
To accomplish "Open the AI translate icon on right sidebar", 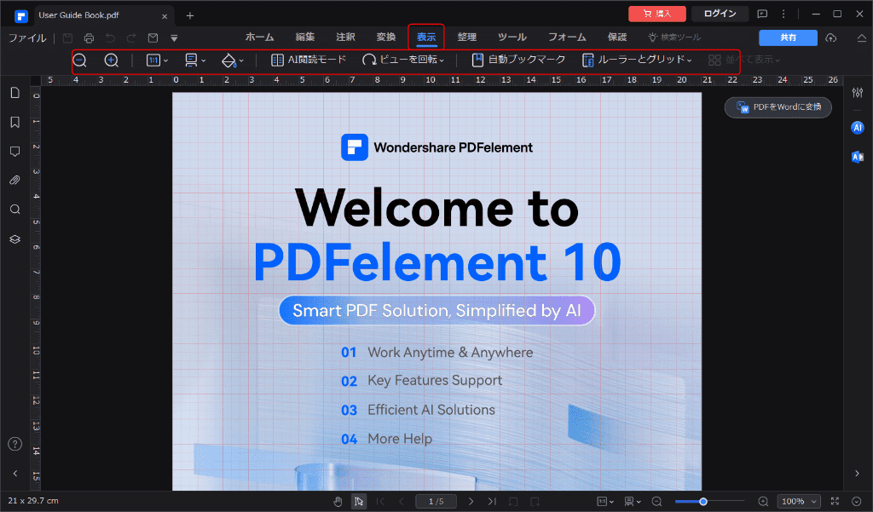I will (858, 157).
